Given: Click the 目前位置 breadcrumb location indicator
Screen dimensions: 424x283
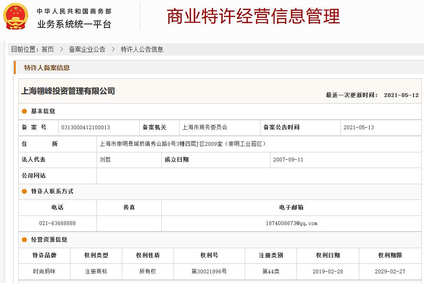Looking at the screenshot, I should (26, 49).
